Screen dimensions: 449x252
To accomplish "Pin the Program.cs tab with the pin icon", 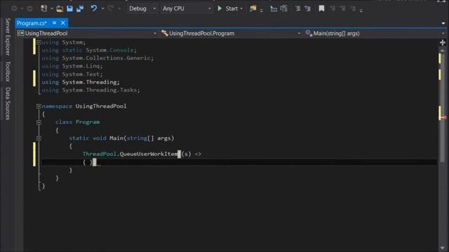I will click(x=54, y=23).
